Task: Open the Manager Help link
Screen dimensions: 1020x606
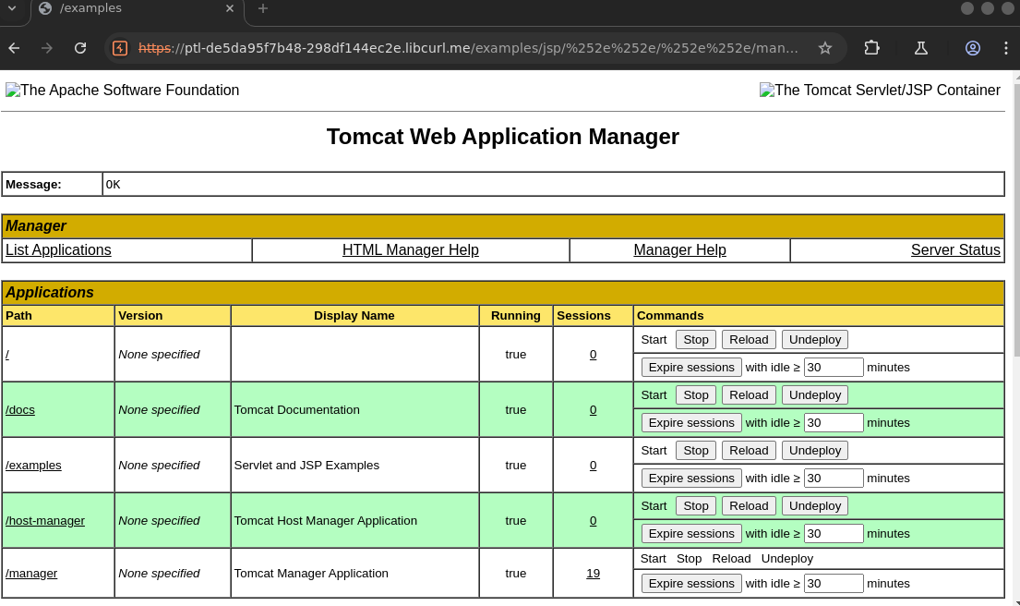Action: [679, 250]
